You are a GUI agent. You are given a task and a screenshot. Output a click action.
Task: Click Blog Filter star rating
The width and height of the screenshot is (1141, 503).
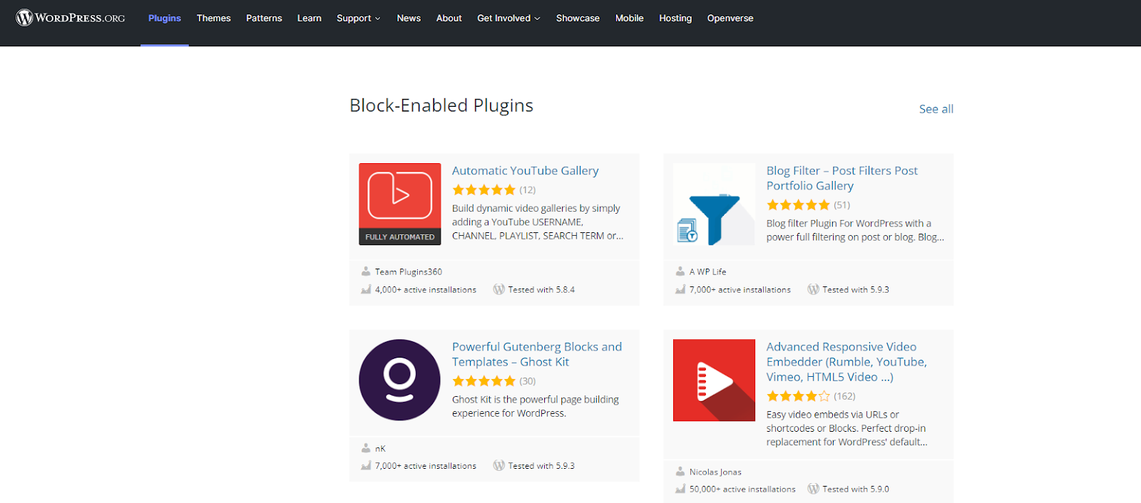click(798, 204)
